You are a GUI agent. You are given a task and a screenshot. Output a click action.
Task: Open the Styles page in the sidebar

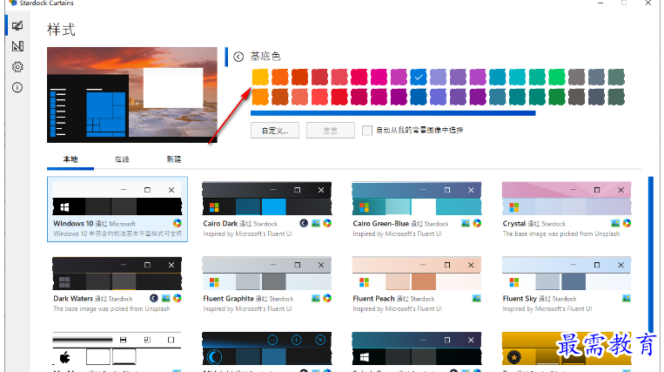coord(17,26)
